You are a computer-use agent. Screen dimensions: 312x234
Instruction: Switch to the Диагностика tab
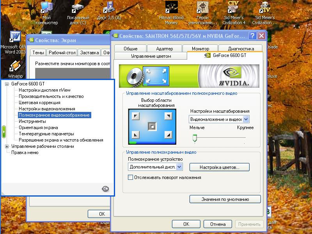click(241, 48)
